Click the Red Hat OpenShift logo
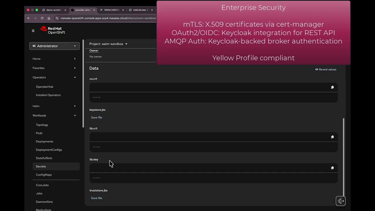The width and height of the screenshot is (375, 211). 53,30
